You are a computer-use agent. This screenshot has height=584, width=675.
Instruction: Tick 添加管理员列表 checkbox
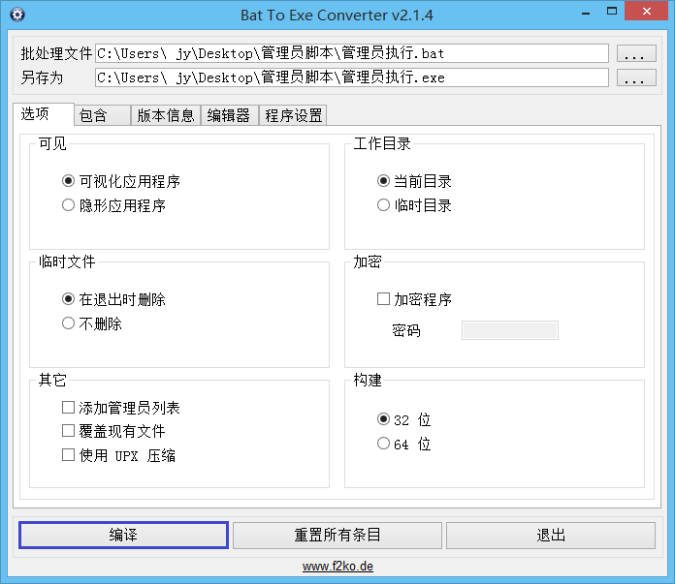68,408
